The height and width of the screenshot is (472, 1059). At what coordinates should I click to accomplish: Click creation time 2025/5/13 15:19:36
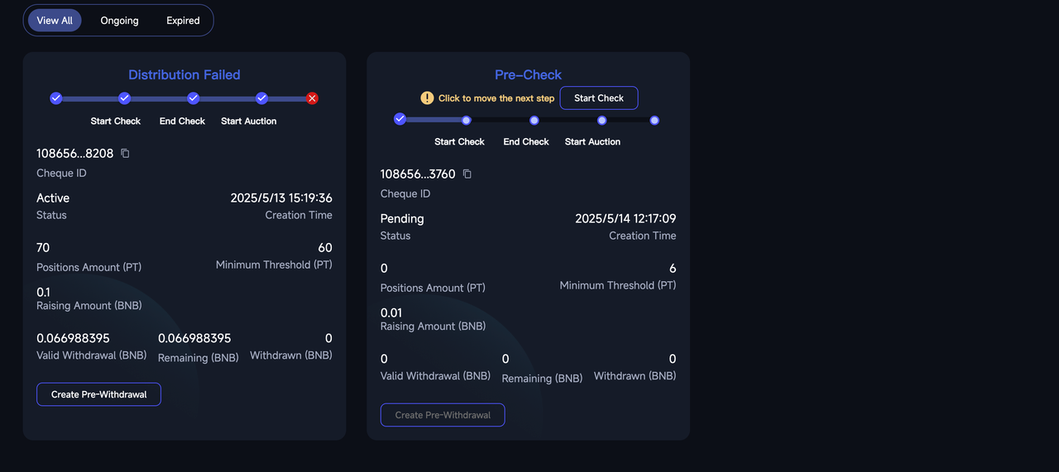(281, 198)
